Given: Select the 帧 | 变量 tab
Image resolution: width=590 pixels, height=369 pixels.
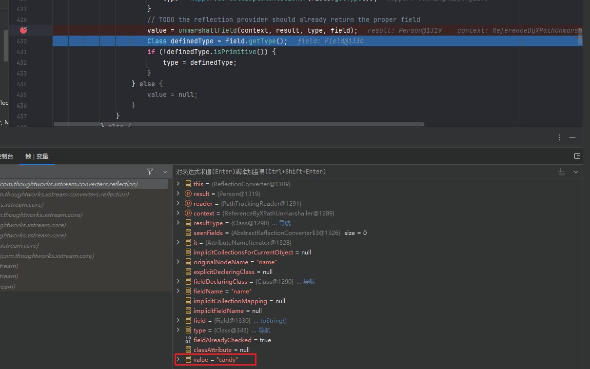Looking at the screenshot, I should (37, 156).
